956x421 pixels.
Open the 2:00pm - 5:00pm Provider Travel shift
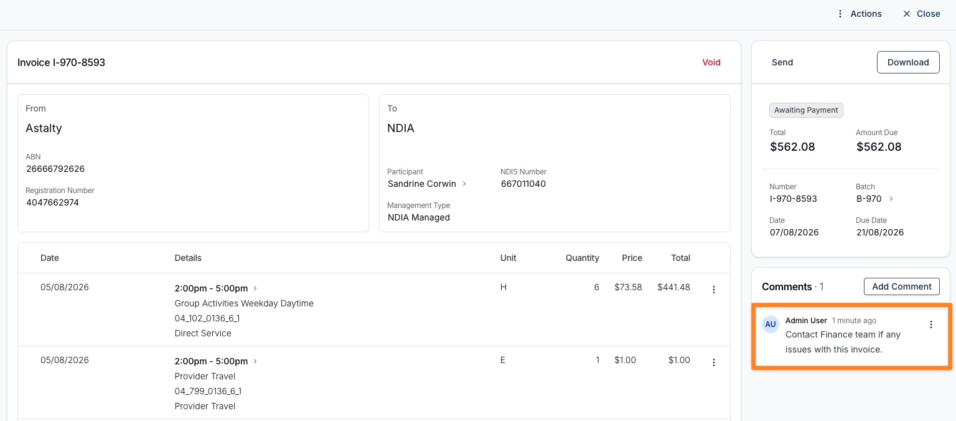click(211, 361)
